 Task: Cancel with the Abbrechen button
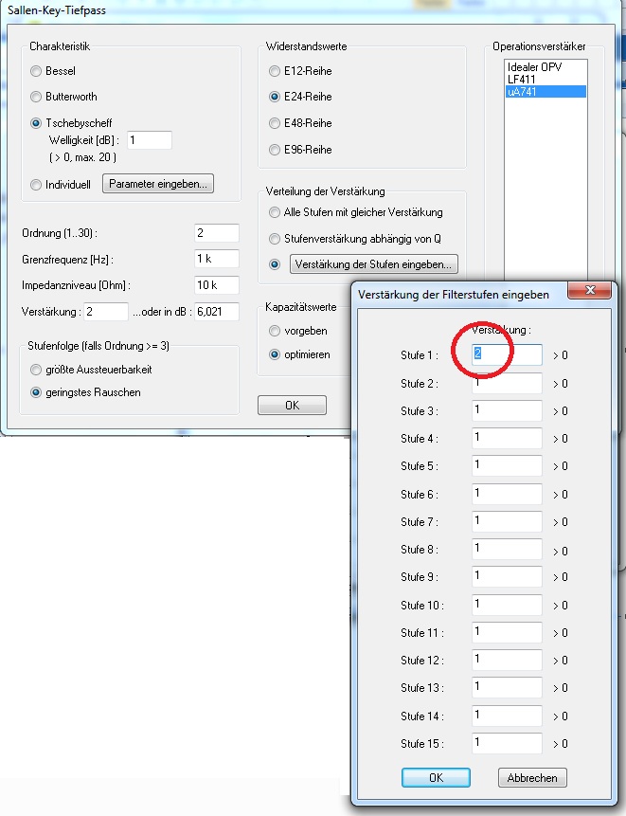(x=532, y=777)
